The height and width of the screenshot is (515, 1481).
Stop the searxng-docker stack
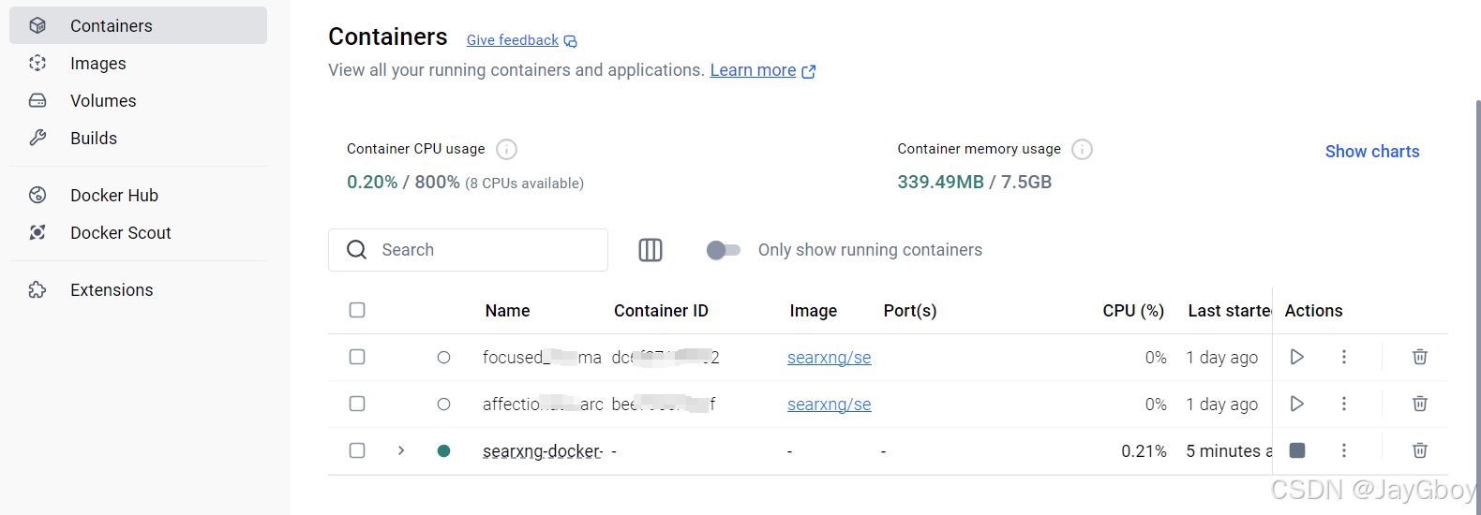[x=1297, y=450]
